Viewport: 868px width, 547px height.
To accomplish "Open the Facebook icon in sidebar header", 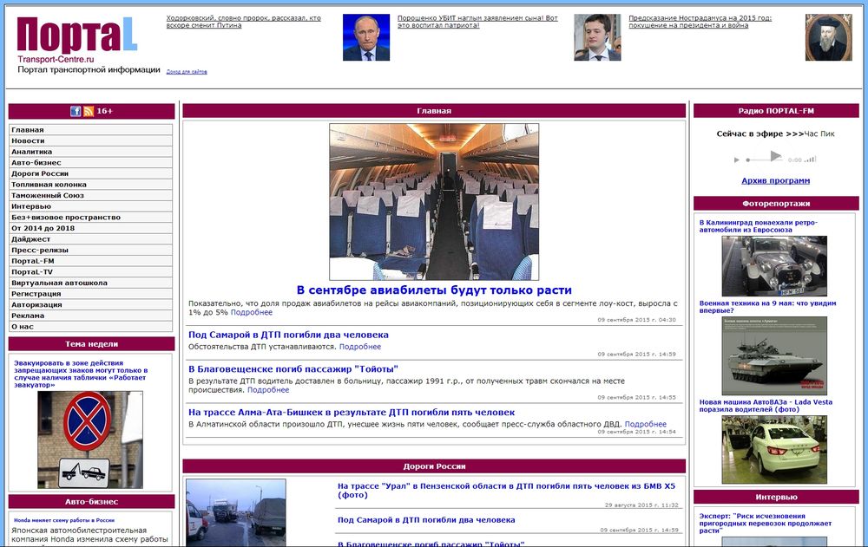I will click(x=76, y=111).
